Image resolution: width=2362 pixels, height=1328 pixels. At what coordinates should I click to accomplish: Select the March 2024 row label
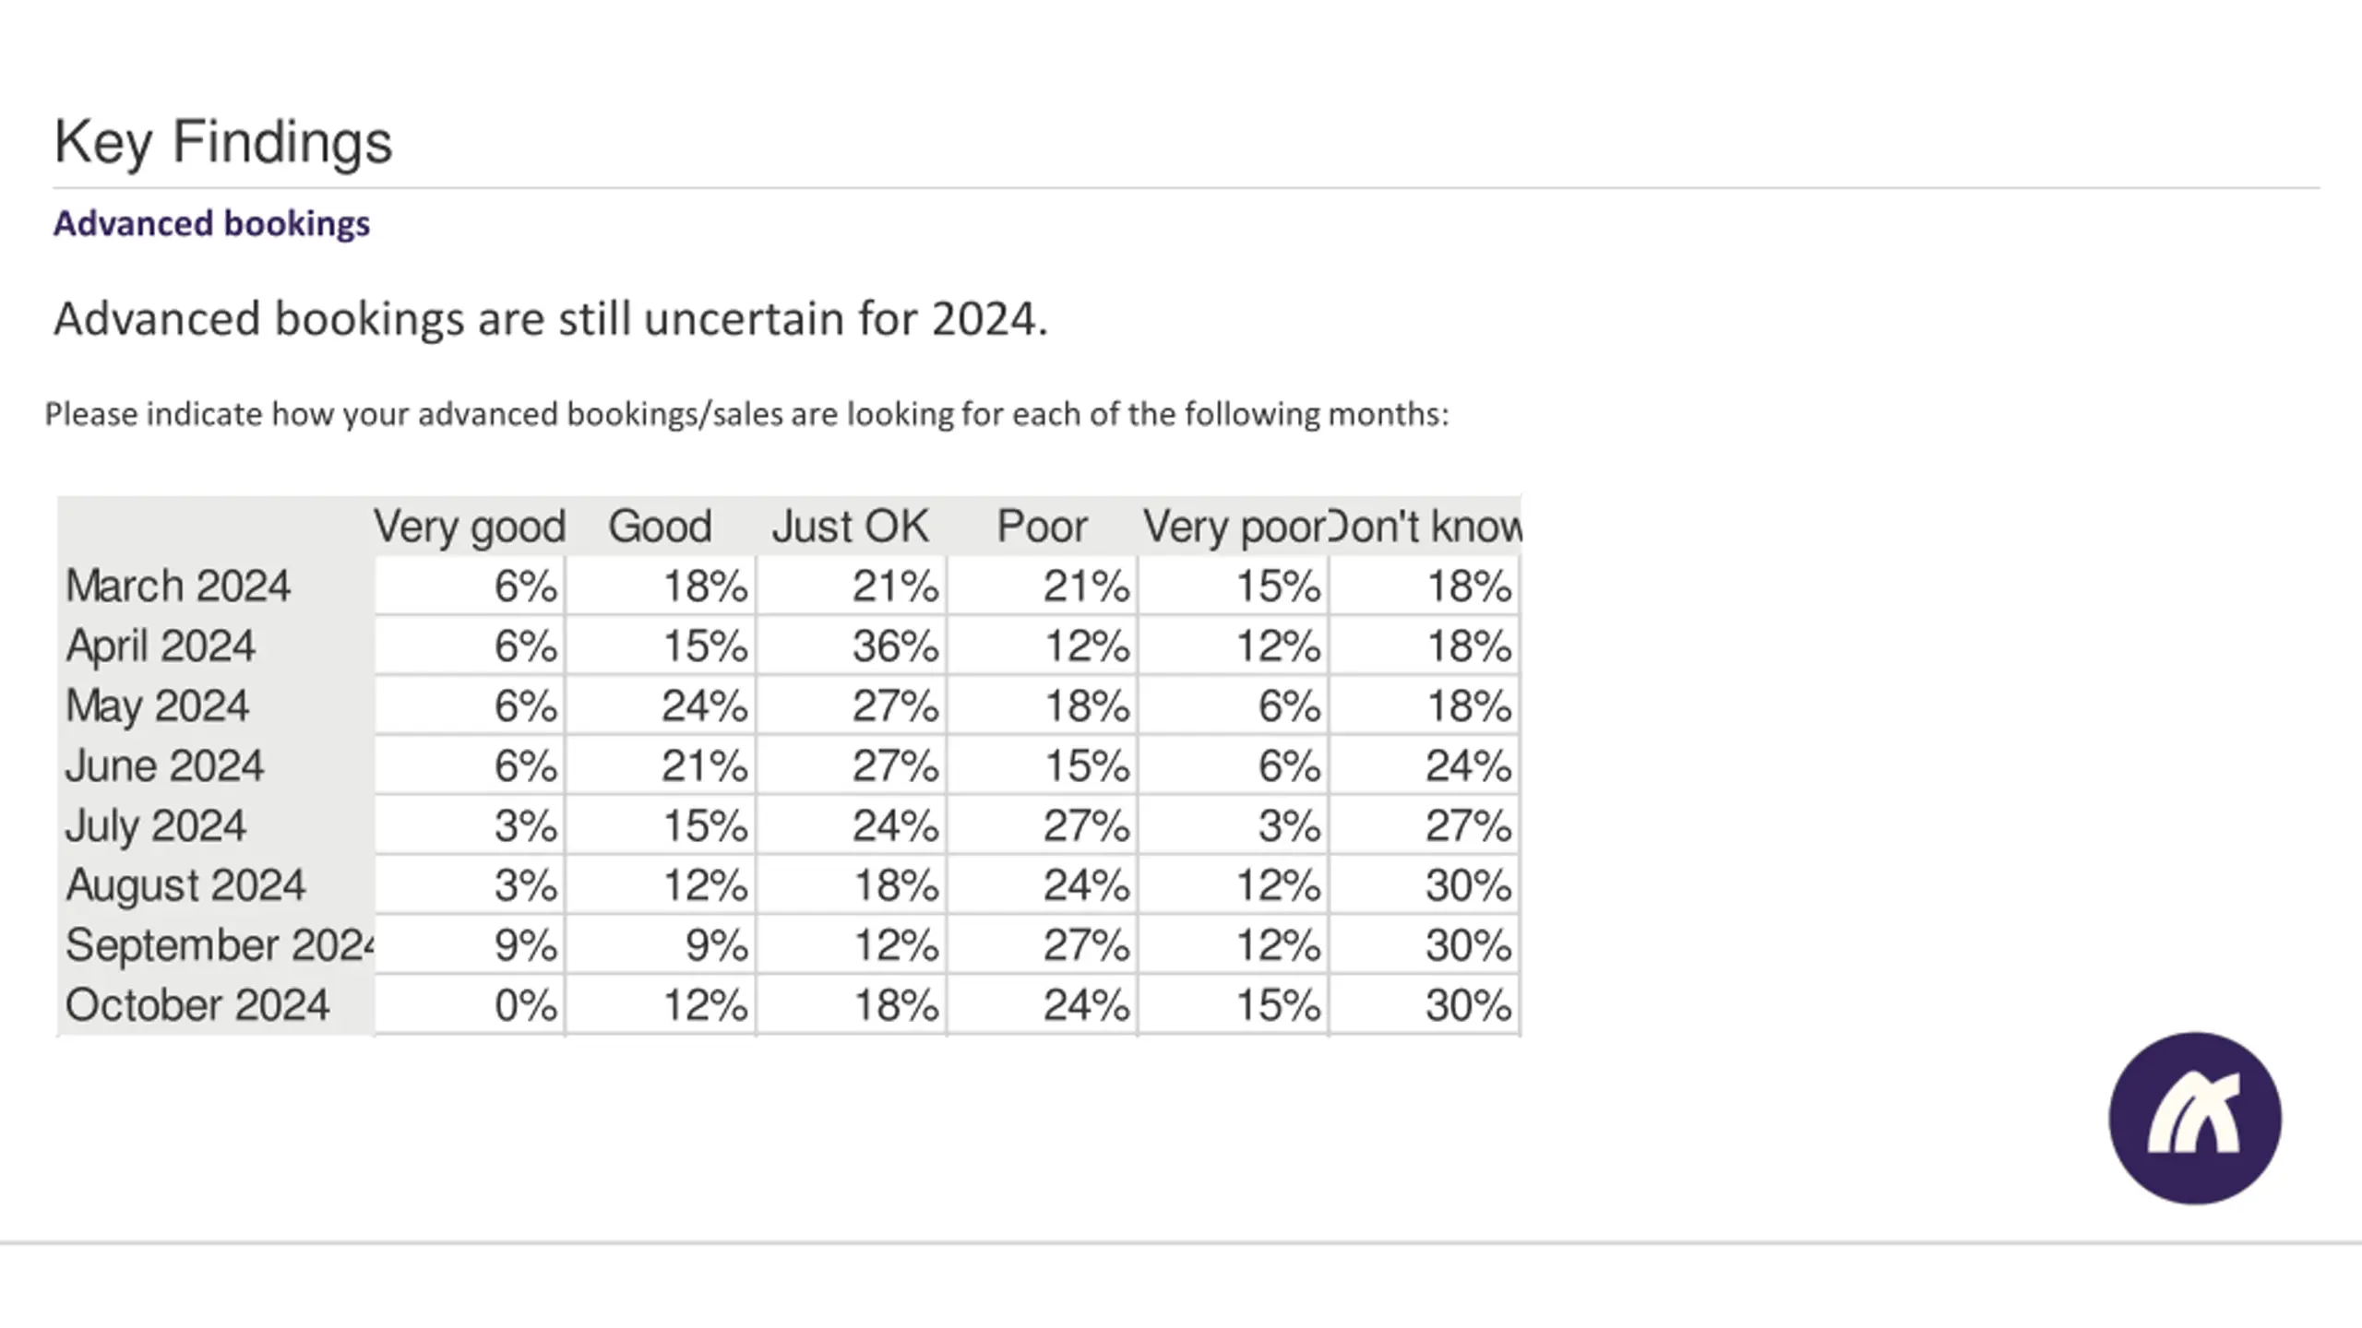(178, 586)
